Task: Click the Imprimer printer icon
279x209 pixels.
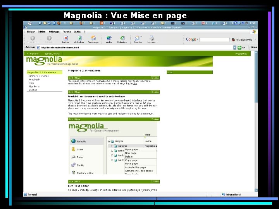Action: point(152,38)
